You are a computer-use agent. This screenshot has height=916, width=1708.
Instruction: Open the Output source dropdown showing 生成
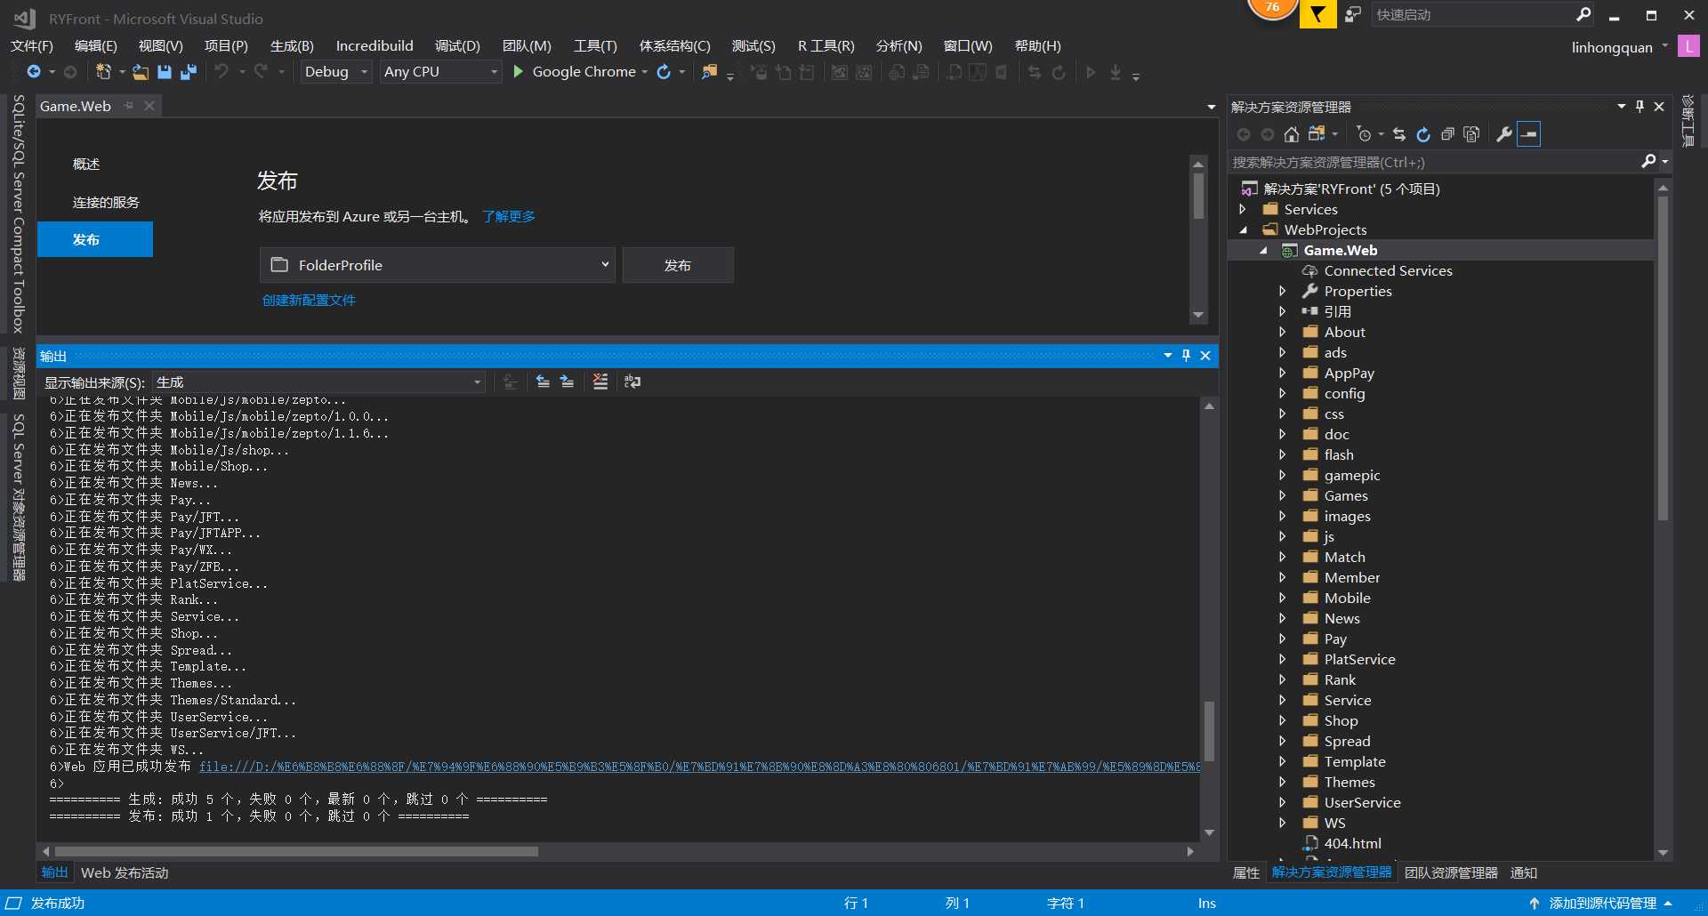point(318,382)
